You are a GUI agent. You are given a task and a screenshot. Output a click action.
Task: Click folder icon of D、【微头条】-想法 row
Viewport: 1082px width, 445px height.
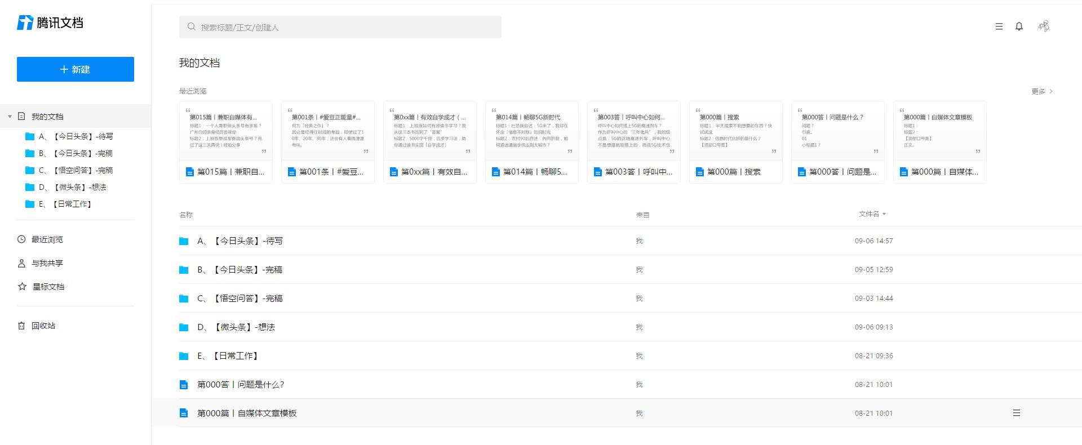click(184, 327)
